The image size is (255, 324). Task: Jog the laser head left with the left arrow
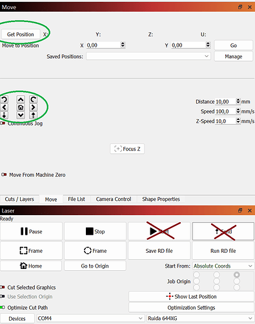5,107
